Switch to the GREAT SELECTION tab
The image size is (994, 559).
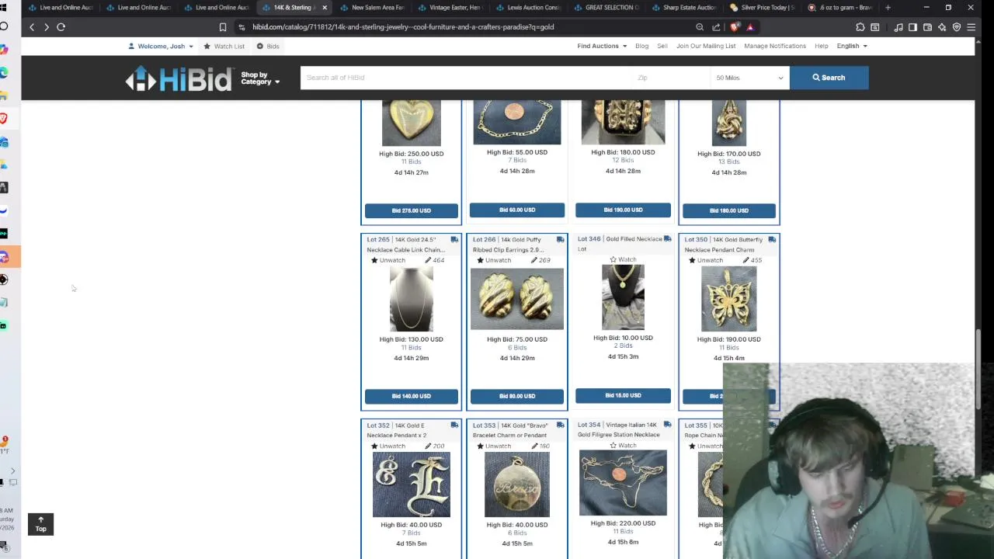[606, 8]
